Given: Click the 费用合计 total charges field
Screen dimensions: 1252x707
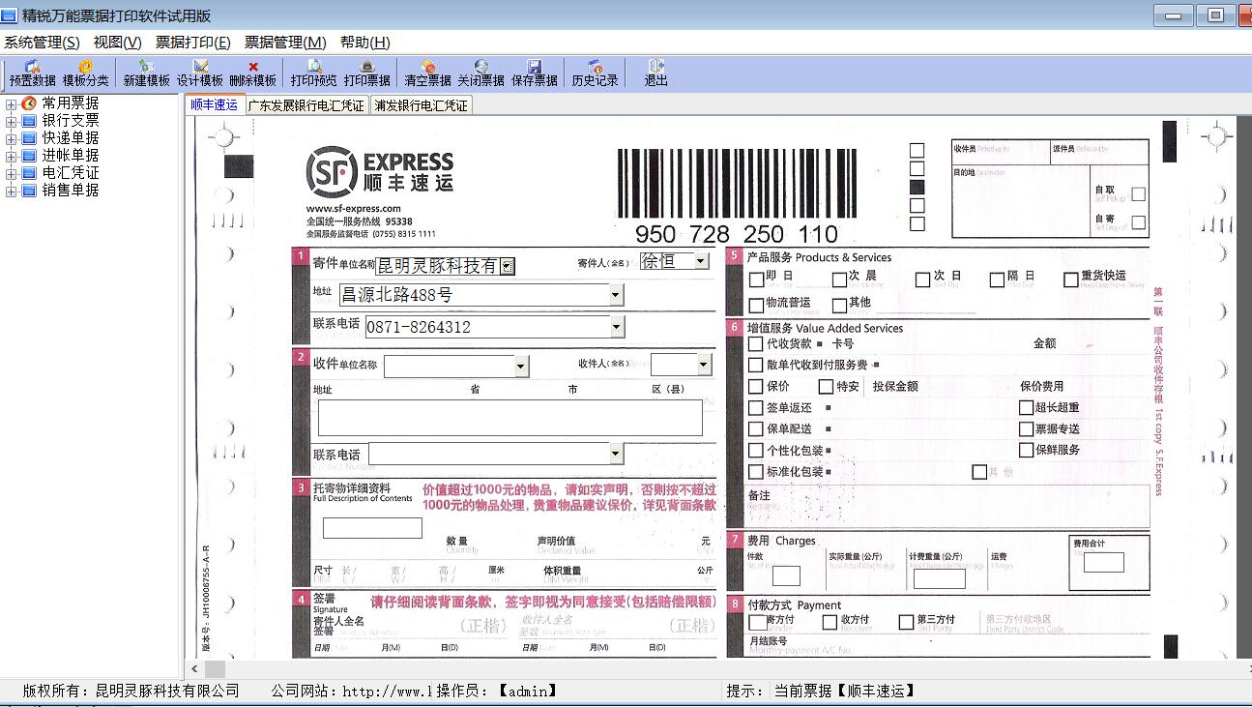Looking at the screenshot, I should tap(1104, 562).
